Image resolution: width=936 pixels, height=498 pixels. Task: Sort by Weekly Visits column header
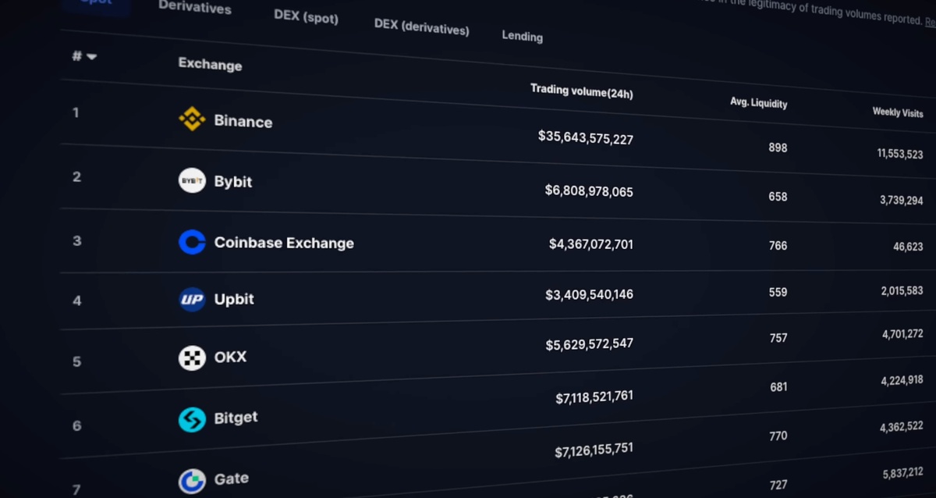[898, 112]
